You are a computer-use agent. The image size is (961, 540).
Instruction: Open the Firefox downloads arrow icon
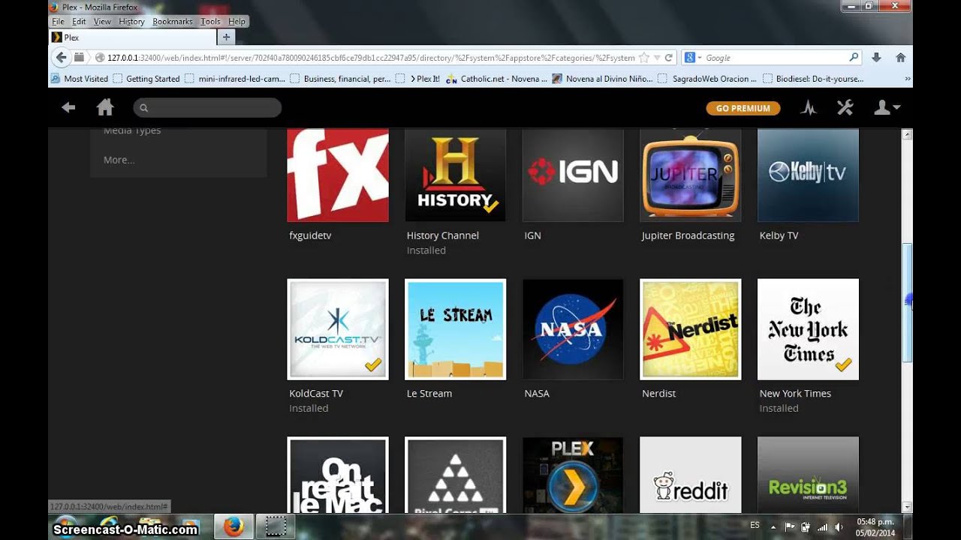pos(876,58)
